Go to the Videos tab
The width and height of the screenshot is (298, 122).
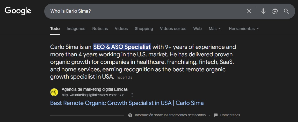(121, 29)
